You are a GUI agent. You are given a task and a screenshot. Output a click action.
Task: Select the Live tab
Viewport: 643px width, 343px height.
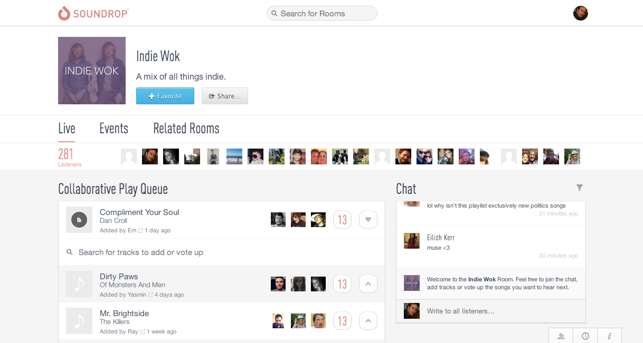67,128
